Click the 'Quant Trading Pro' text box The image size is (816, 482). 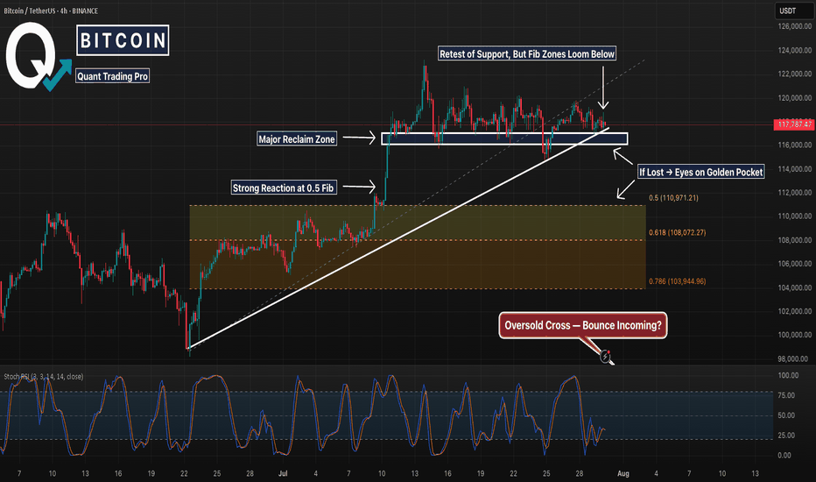[x=112, y=76]
